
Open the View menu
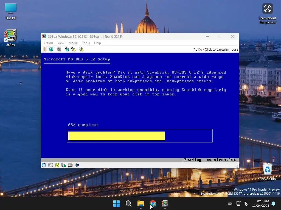tap(61, 43)
